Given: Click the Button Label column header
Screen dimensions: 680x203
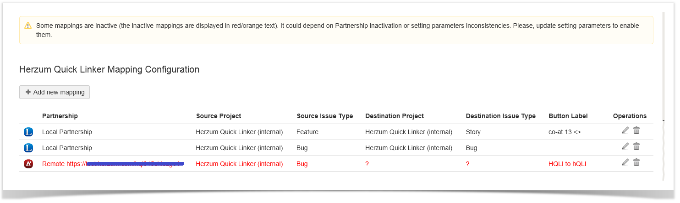Looking at the screenshot, I should (568, 116).
